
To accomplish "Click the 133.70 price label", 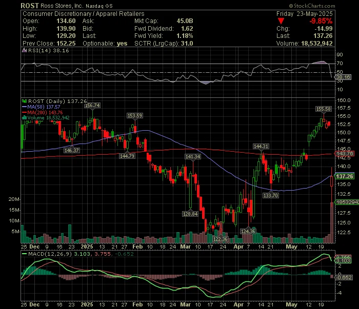I will click(271, 196).
